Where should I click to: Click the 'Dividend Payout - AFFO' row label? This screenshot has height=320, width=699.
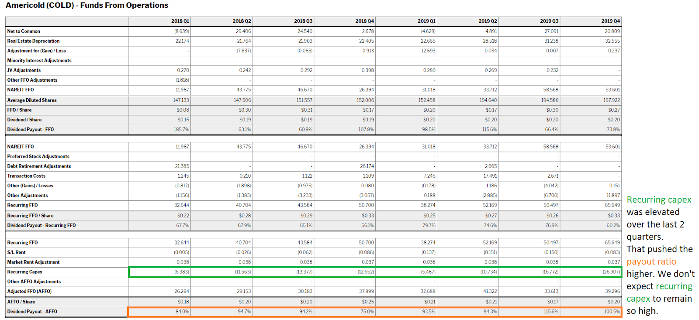point(32,312)
